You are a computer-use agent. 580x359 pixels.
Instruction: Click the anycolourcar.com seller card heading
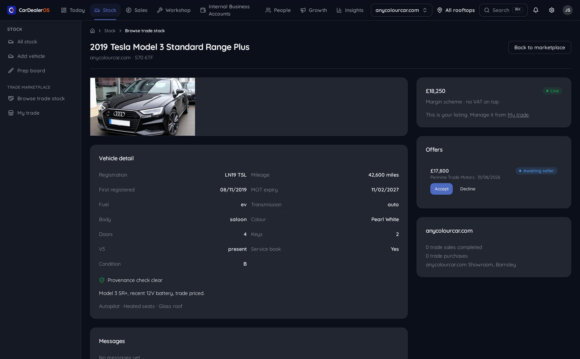449,231
